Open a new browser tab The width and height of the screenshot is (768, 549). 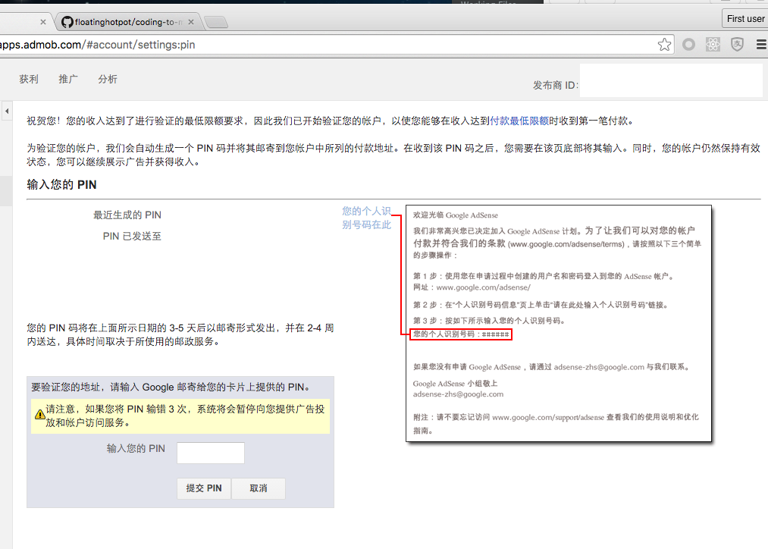pyautogui.click(x=215, y=22)
